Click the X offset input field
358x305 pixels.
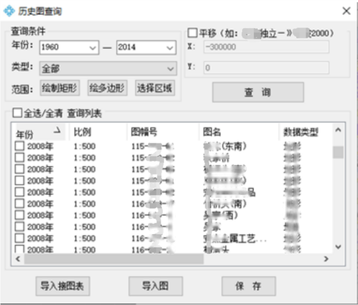click(266, 48)
